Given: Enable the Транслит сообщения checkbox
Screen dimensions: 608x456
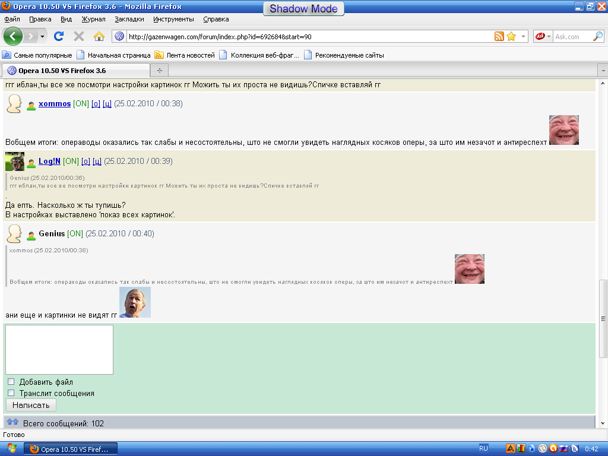Looking at the screenshot, I should click(11, 393).
